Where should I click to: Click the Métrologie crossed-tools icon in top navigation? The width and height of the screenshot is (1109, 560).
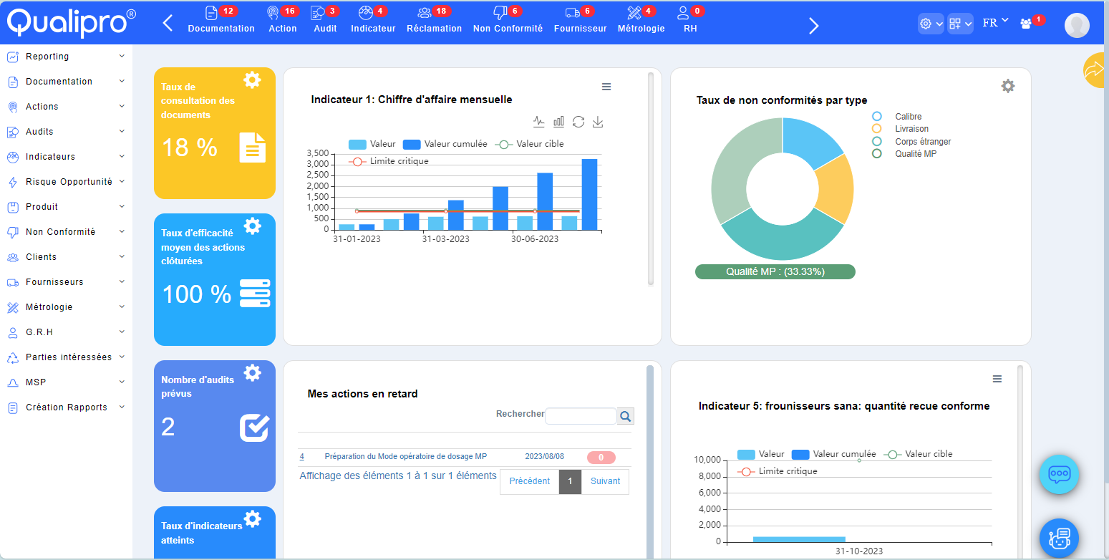[635, 12]
